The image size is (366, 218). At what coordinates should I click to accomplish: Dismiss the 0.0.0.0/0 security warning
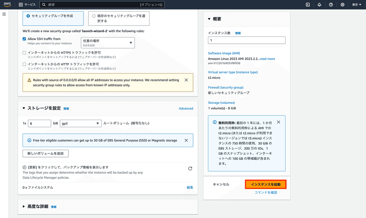pos(186,80)
